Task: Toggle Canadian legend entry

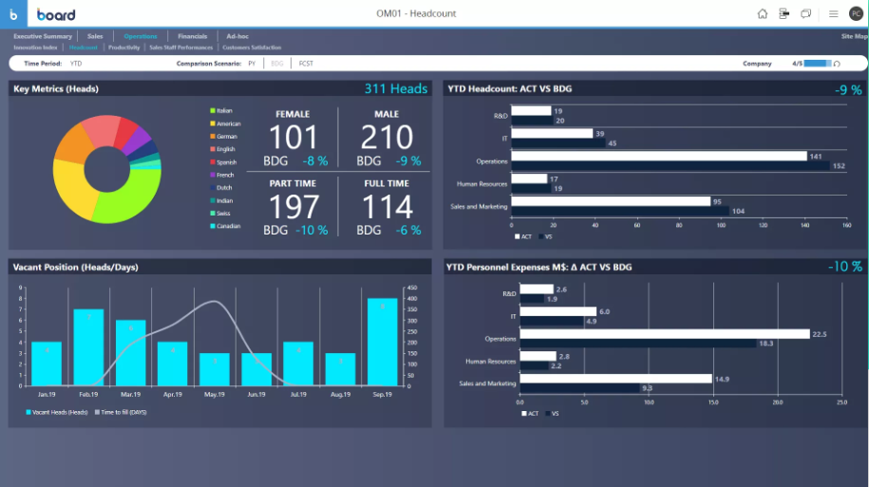Action: 225,226
